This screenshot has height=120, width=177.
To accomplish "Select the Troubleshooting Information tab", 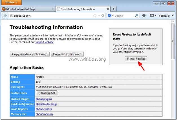I will [x=83, y=9].
